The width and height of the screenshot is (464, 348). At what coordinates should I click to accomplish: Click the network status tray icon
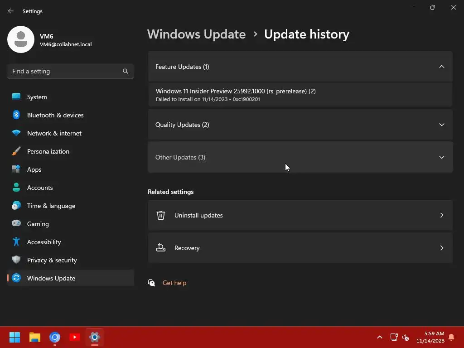click(394, 337)
